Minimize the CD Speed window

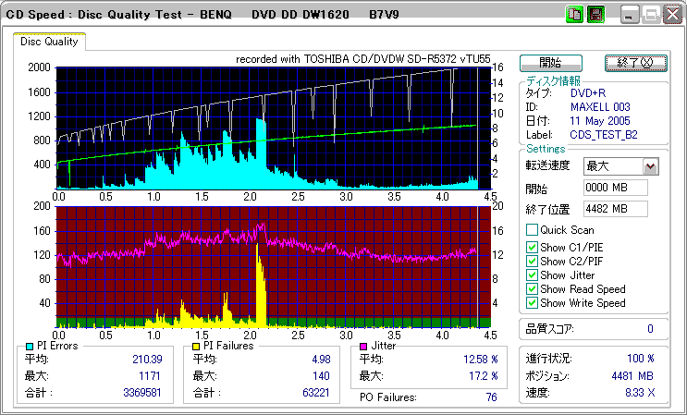[x=630, y=15]
